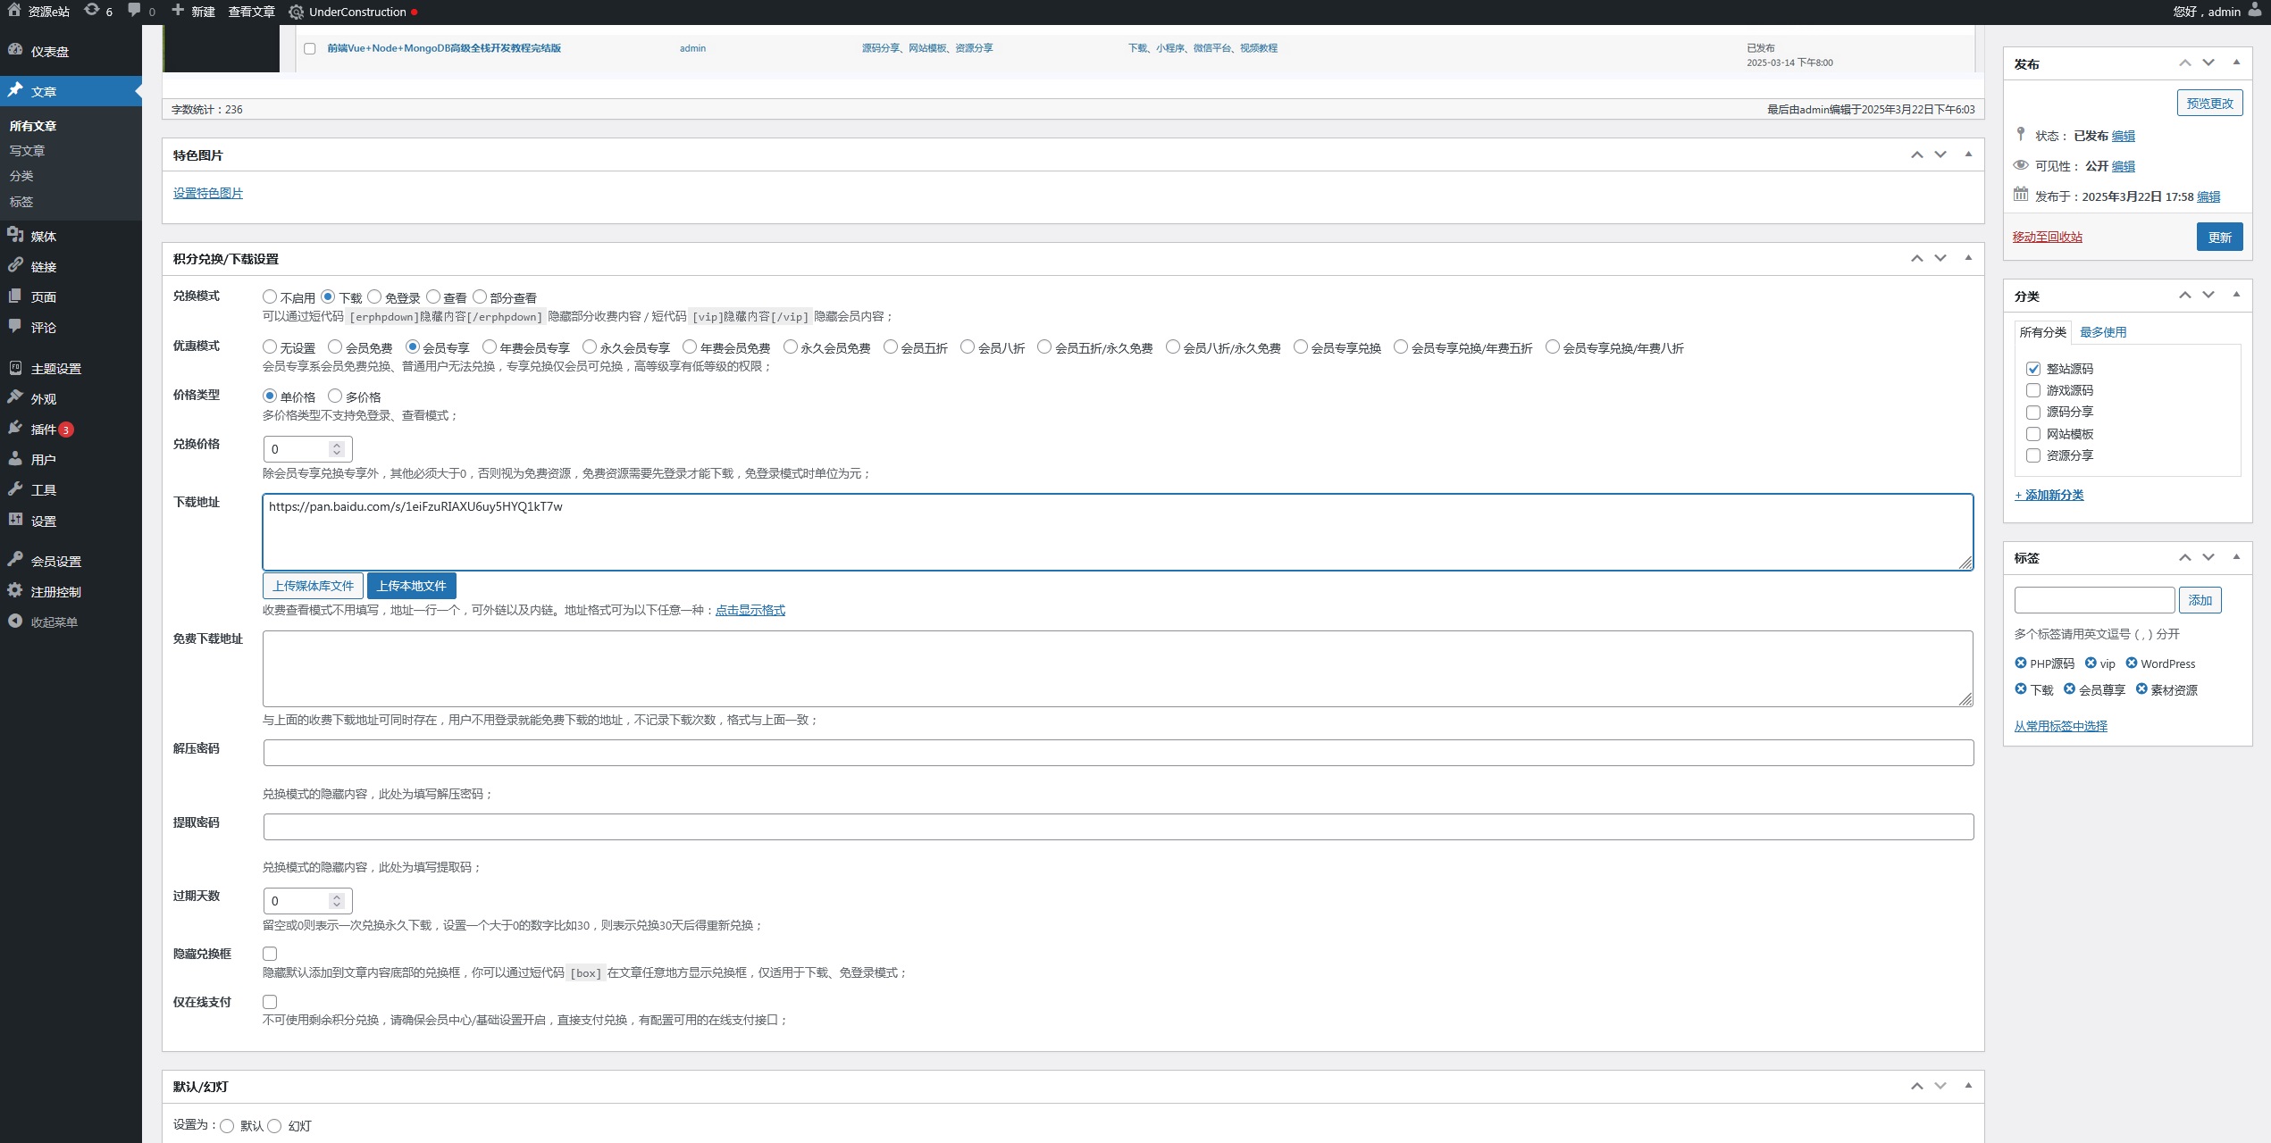
Task: Click the 工具 wrench icon in the sidebar
Action: point(15,488)
